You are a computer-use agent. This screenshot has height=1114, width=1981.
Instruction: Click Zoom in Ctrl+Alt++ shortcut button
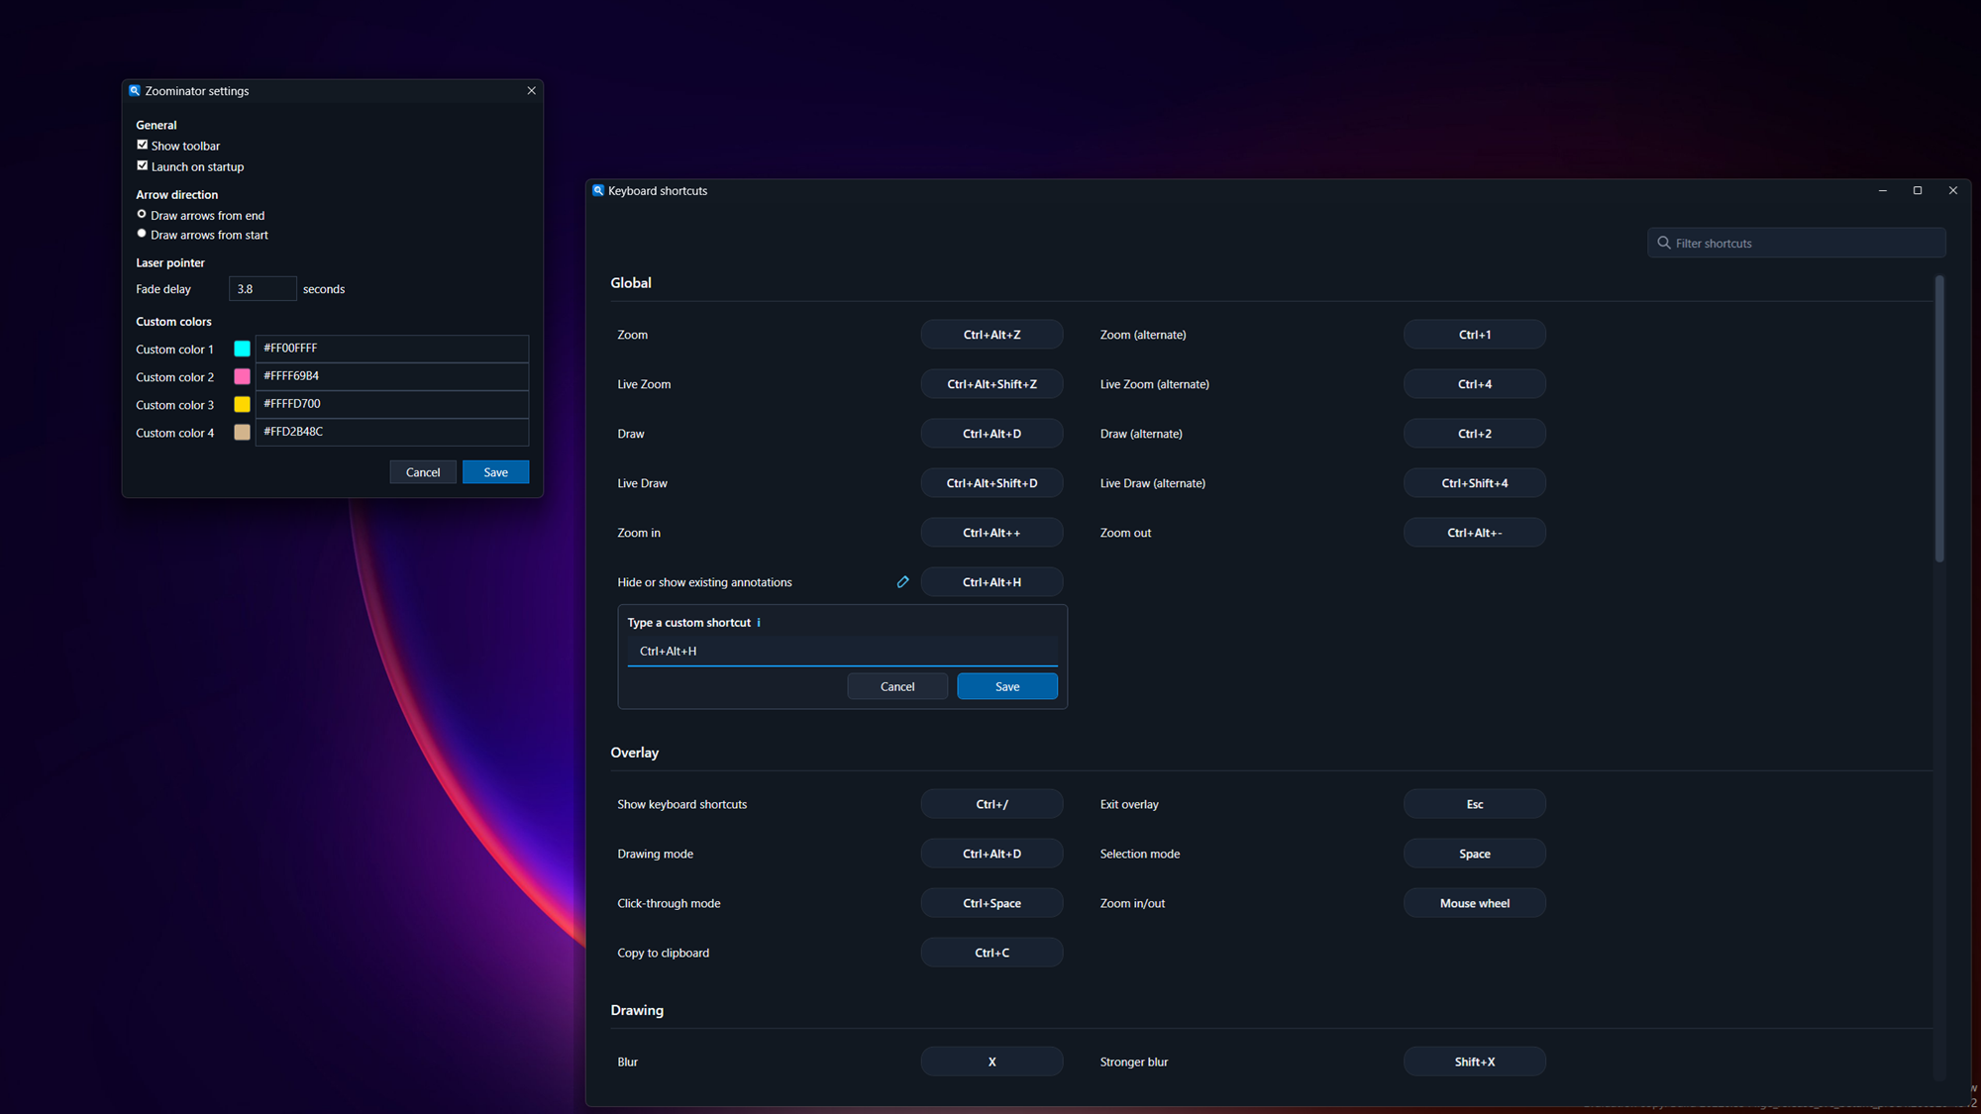pos(991,533)
